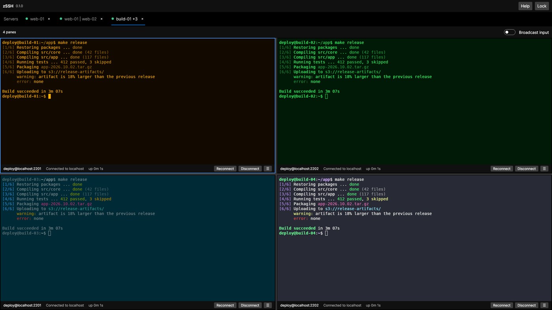
Task: Reconnect the build-01 pane
Action: 225,169
